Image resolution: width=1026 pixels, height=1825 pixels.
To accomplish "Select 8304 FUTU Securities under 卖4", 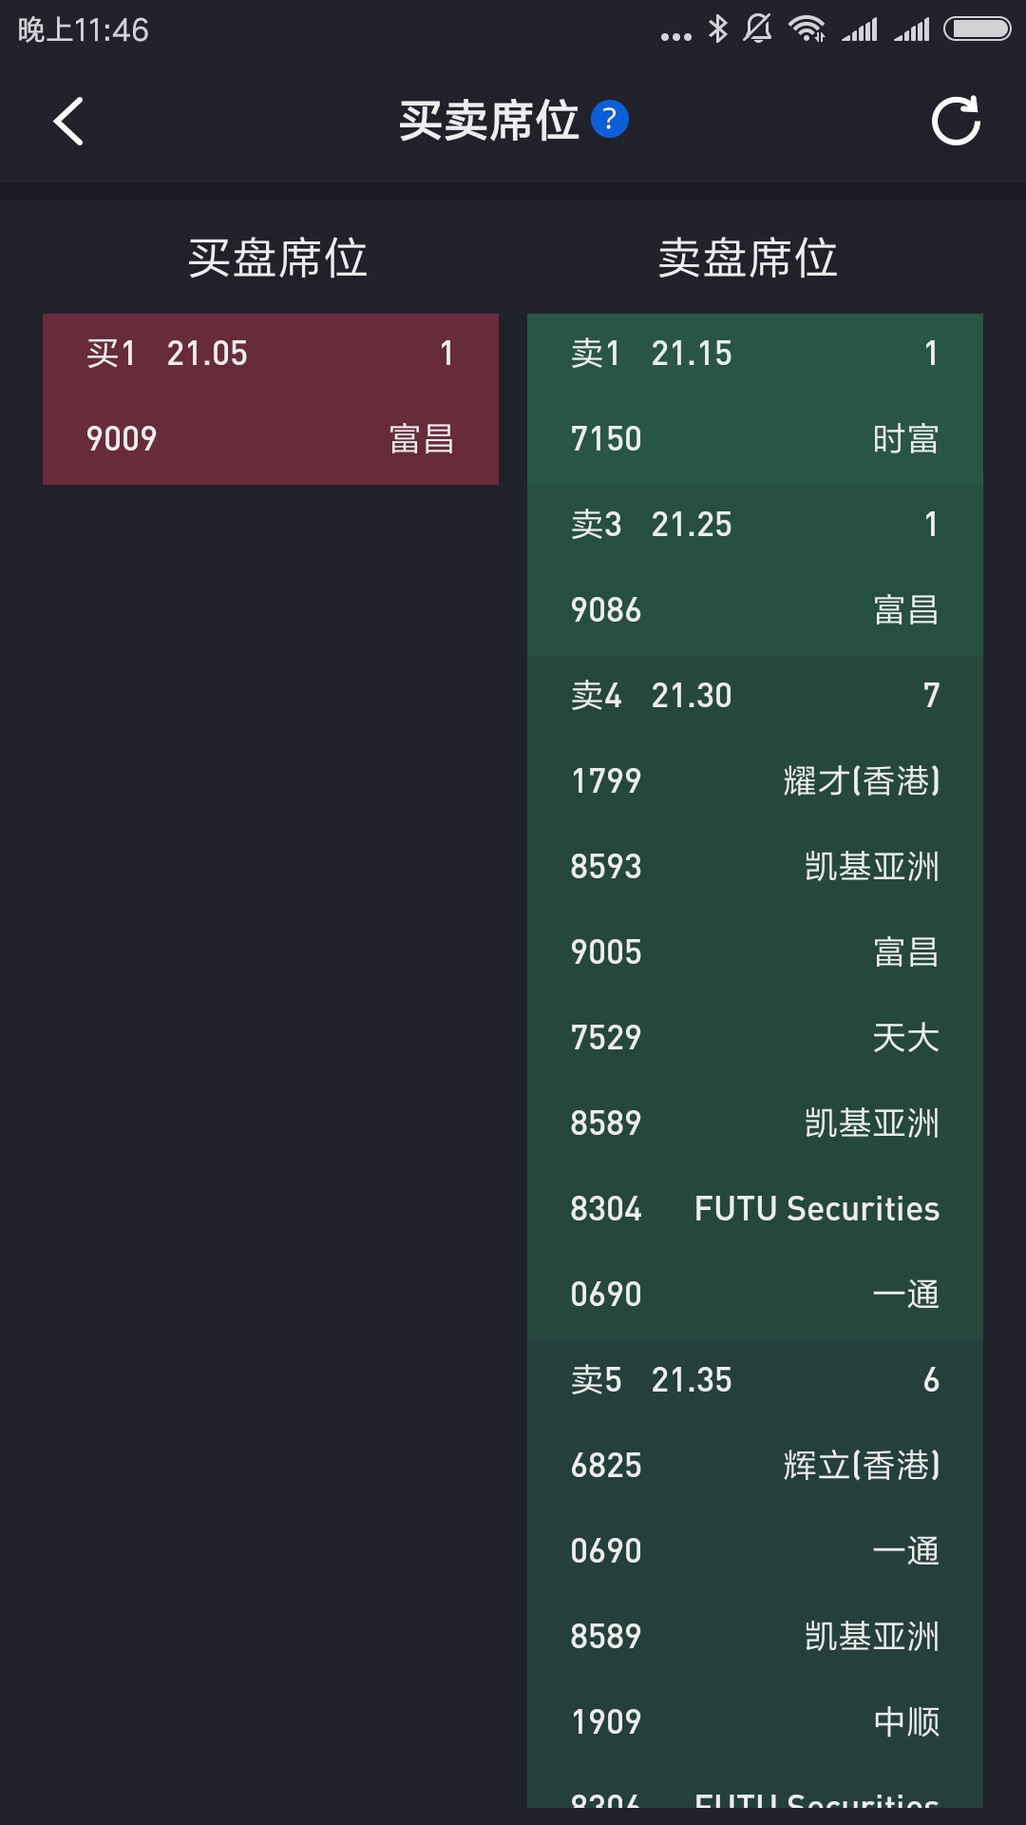I will 755,1209.
